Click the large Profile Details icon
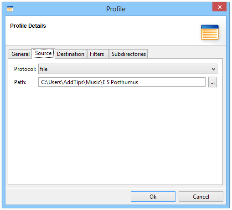Image resolution: width=232 pixels, height=210 pixels. 210,32
